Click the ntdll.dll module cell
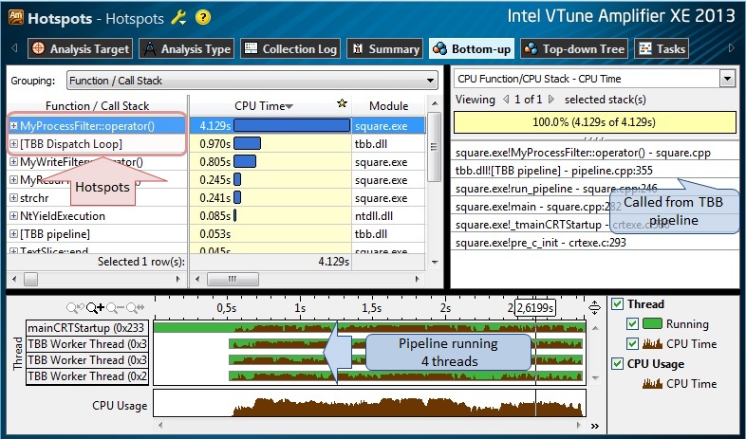This screenshot has height=439, width=746. pyautogui.click(x=389, y=215)
